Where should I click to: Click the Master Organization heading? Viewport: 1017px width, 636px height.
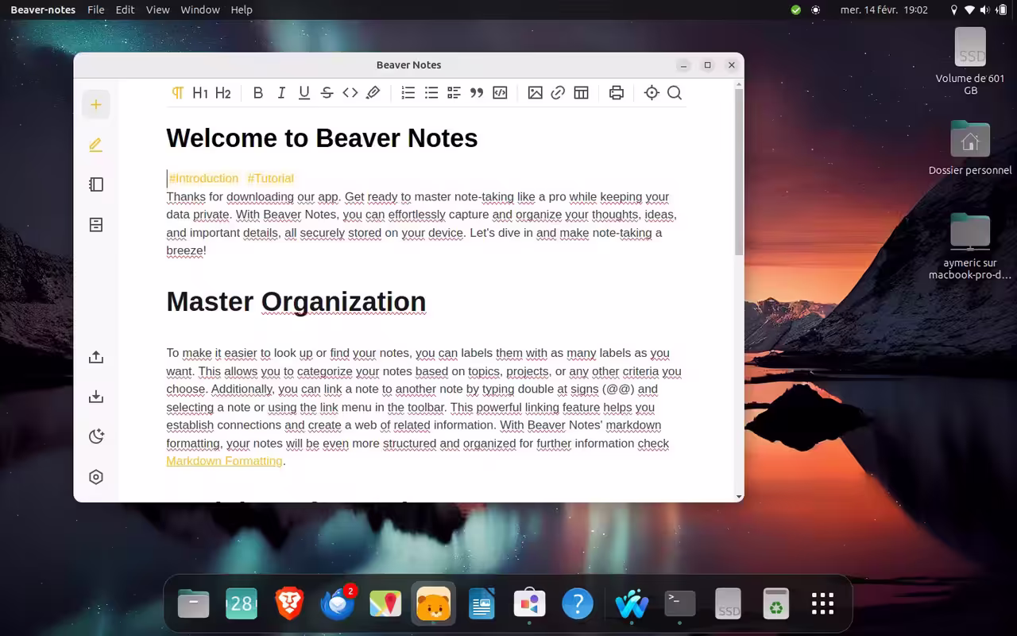[296, 301]
